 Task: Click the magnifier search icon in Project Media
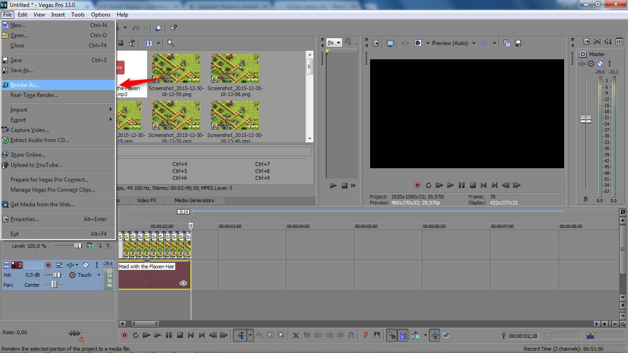point(171,43)
